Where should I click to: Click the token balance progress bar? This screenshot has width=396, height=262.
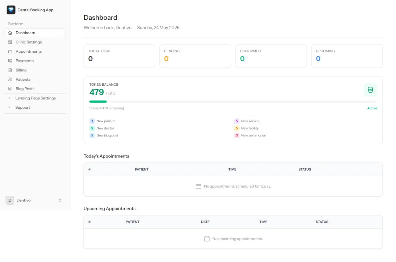pyautogui.click(x=233, y=102)
